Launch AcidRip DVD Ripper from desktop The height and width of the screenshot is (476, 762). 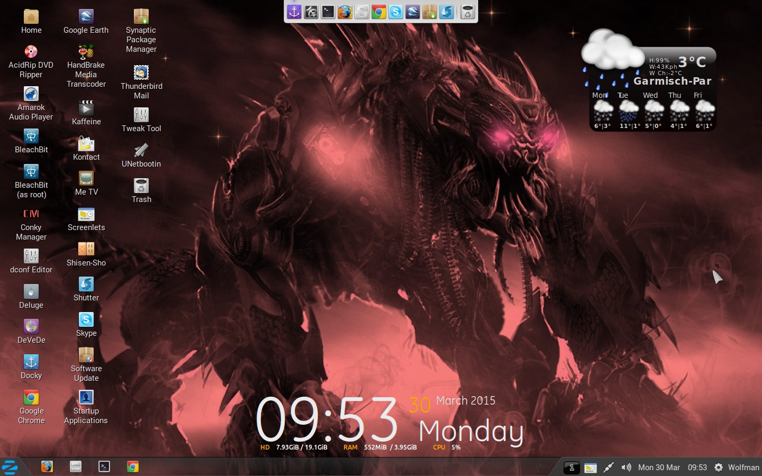tap(31, 61)
